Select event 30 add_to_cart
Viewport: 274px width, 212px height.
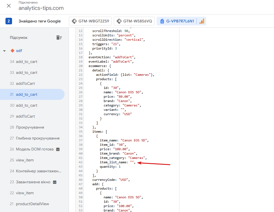32,105
